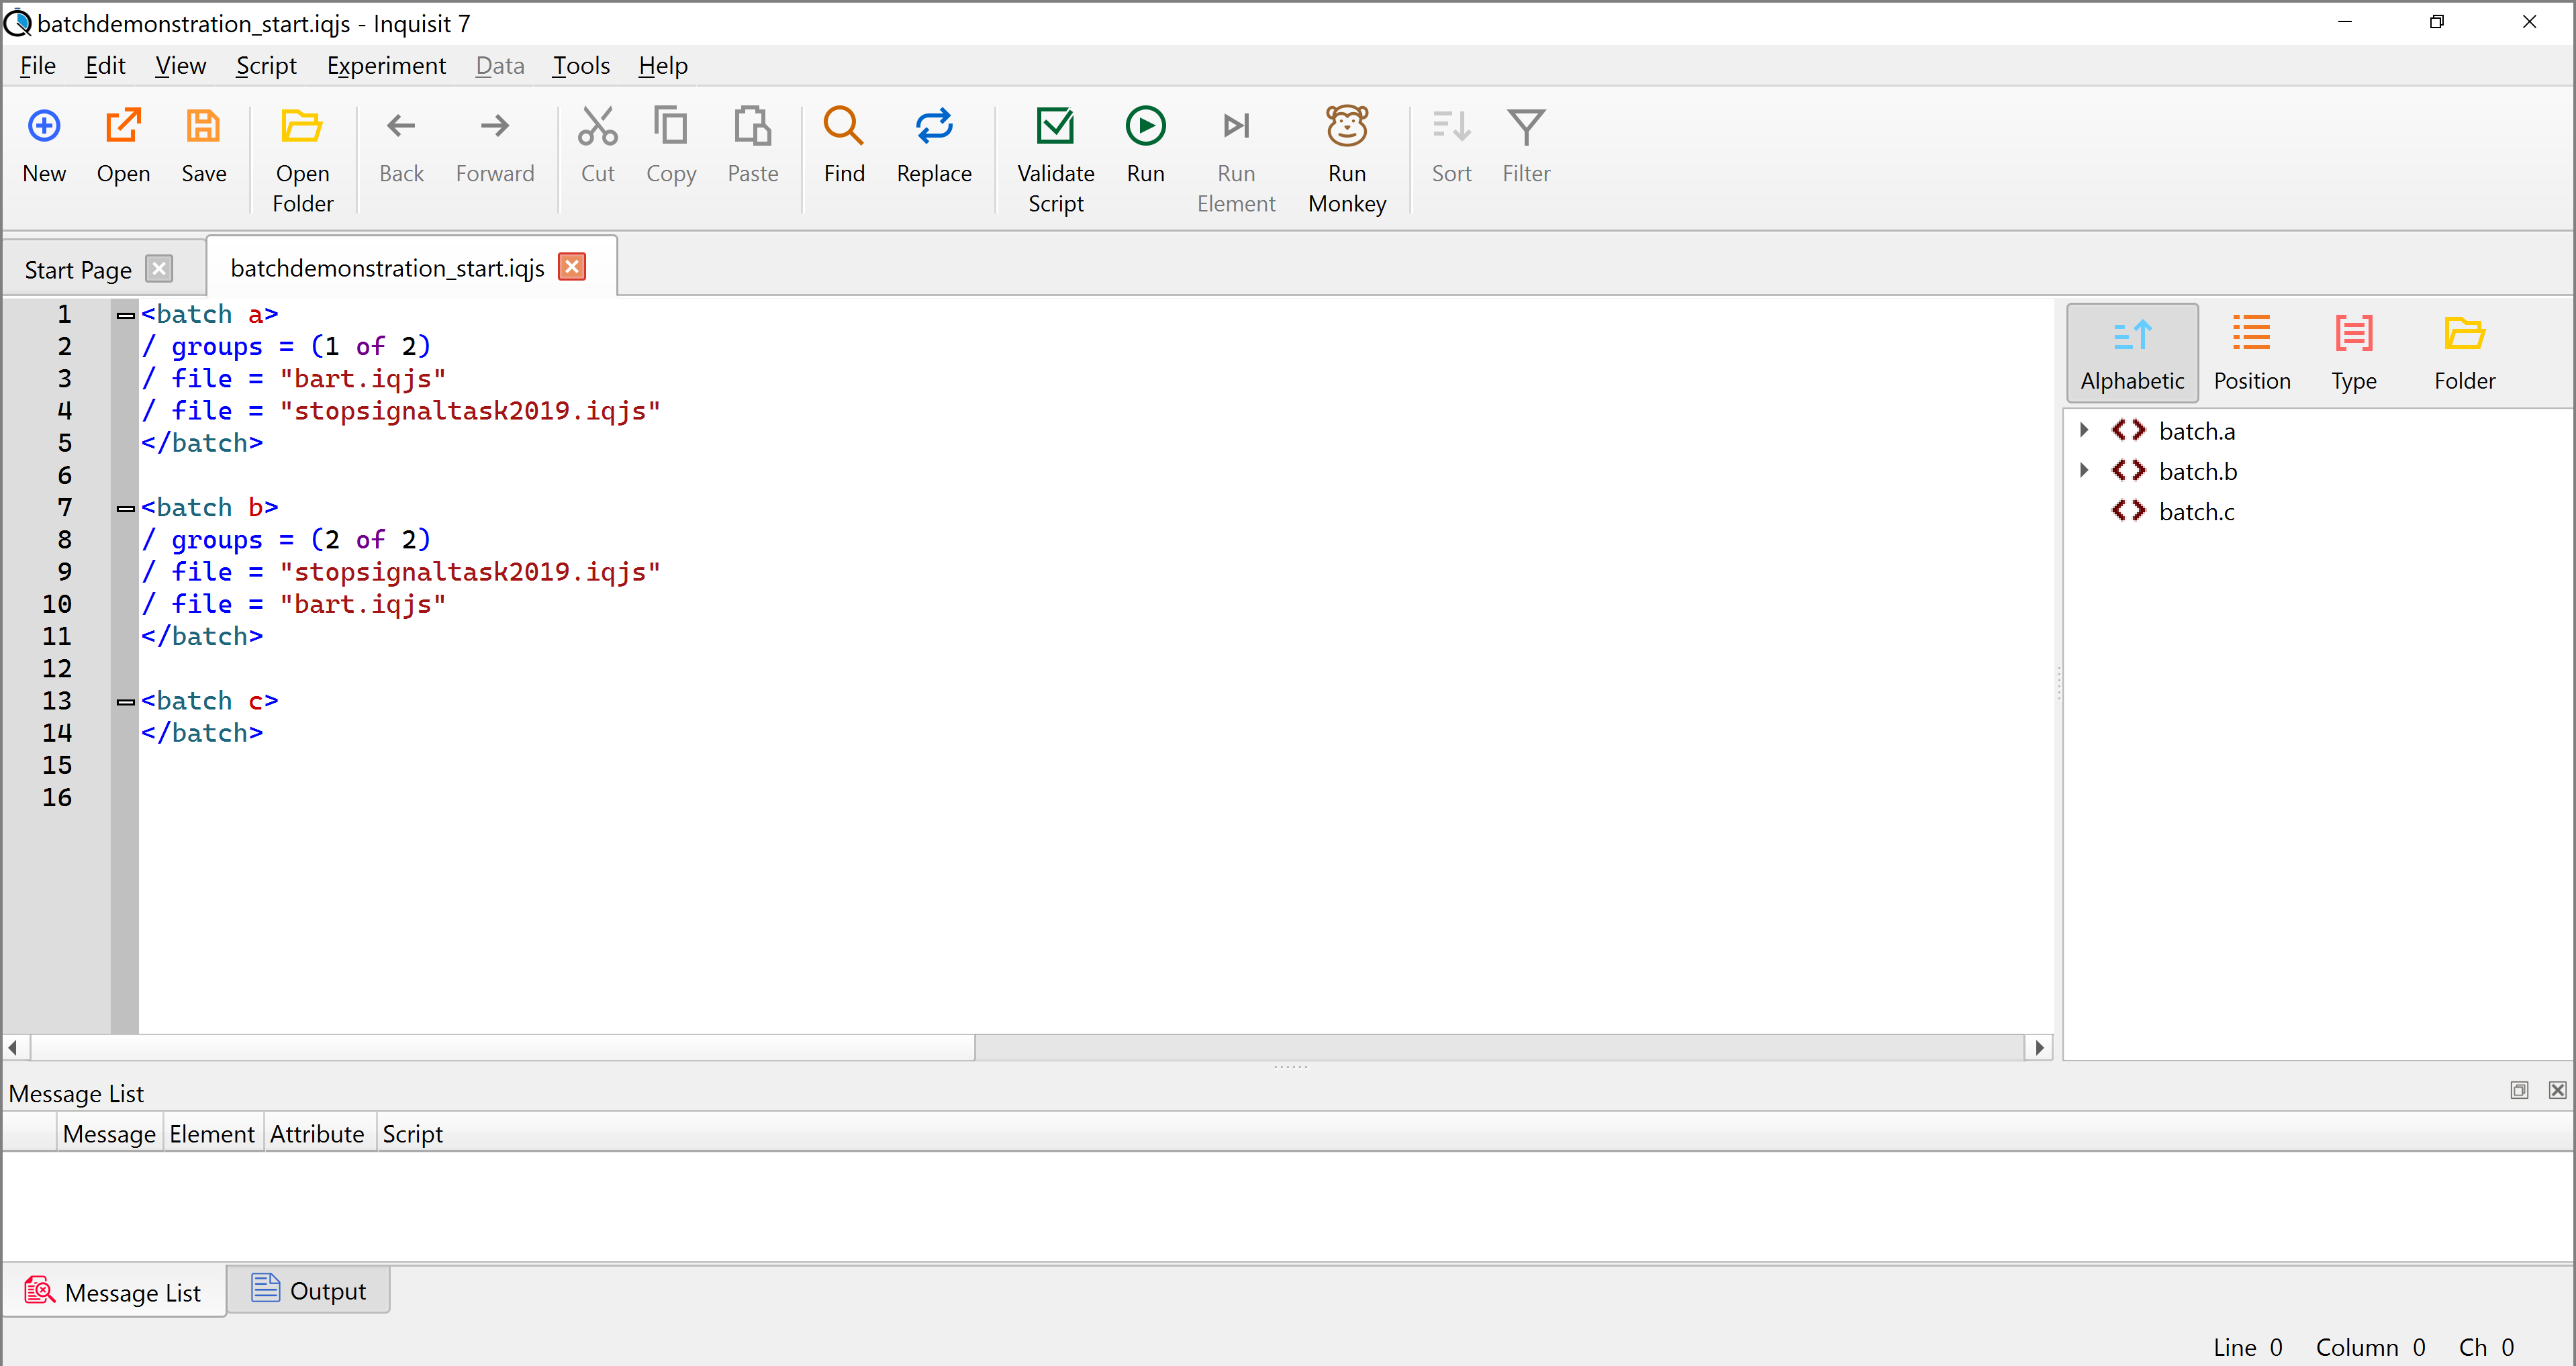The image size is (2576, 1366).
Task: Expand the batch.b tree node
Action: [2084, 470]
